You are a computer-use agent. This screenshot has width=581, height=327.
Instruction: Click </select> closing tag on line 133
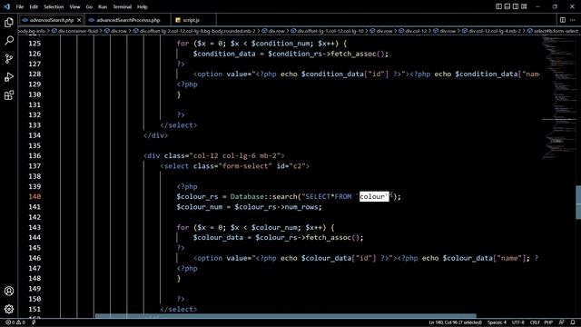point(179,125)
